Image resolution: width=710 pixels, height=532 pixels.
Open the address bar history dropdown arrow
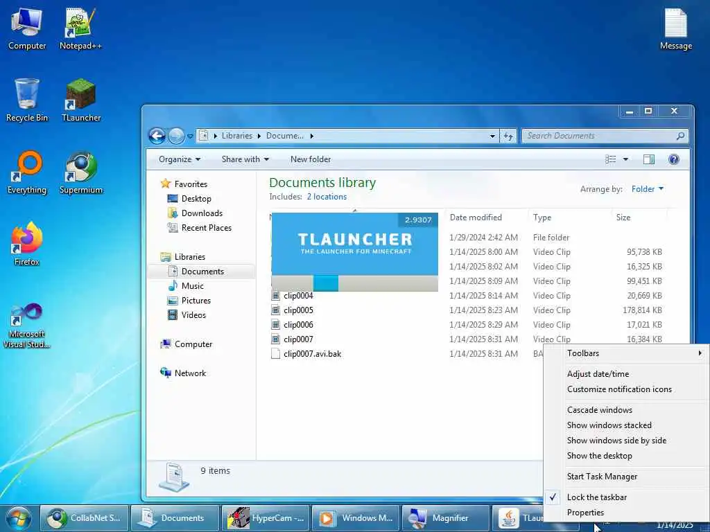[x=492, y=136]
